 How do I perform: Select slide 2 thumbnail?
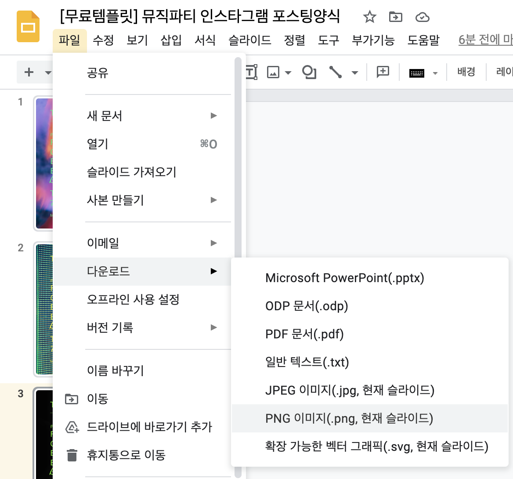point(44,309)
